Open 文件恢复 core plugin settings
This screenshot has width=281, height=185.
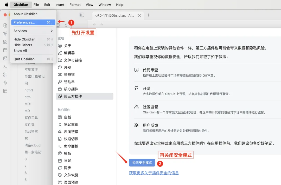tap(85, 175)
